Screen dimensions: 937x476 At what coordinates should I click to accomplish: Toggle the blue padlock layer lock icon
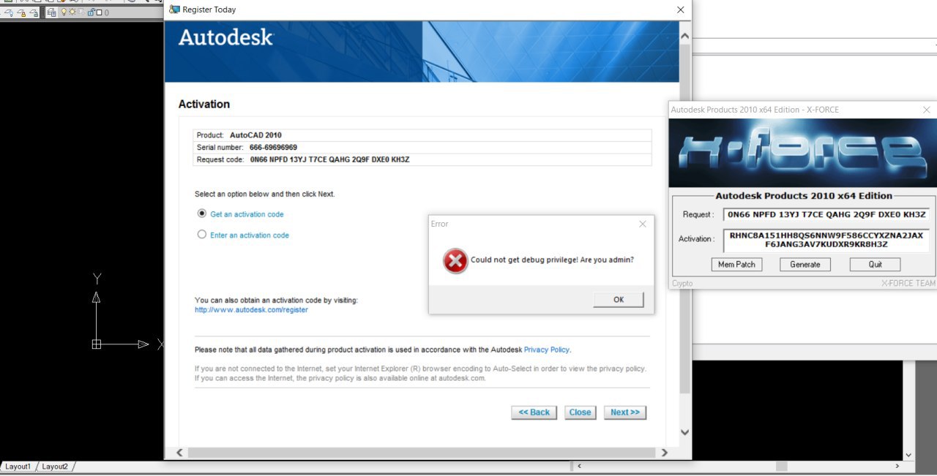click(x=91, y=12)
